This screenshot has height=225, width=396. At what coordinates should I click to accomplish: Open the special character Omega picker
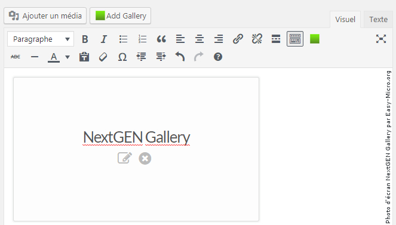pyautogui.click(x=122, y=57)
